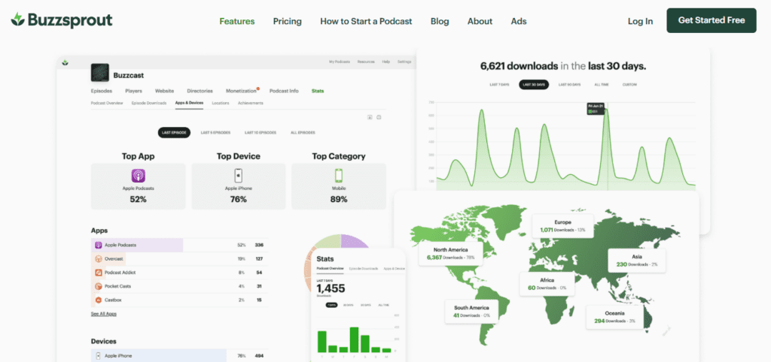Open Resources in dashboard header
Screen dimensions: 771x362
click(x=366, y=62)
